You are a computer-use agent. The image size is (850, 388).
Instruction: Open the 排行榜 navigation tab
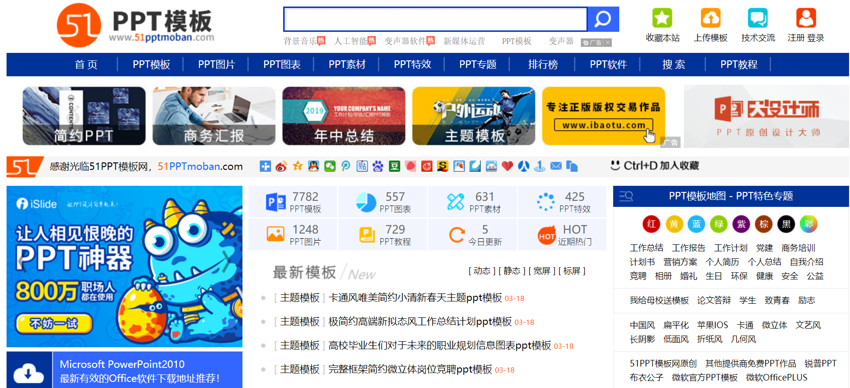coord(543,65)
